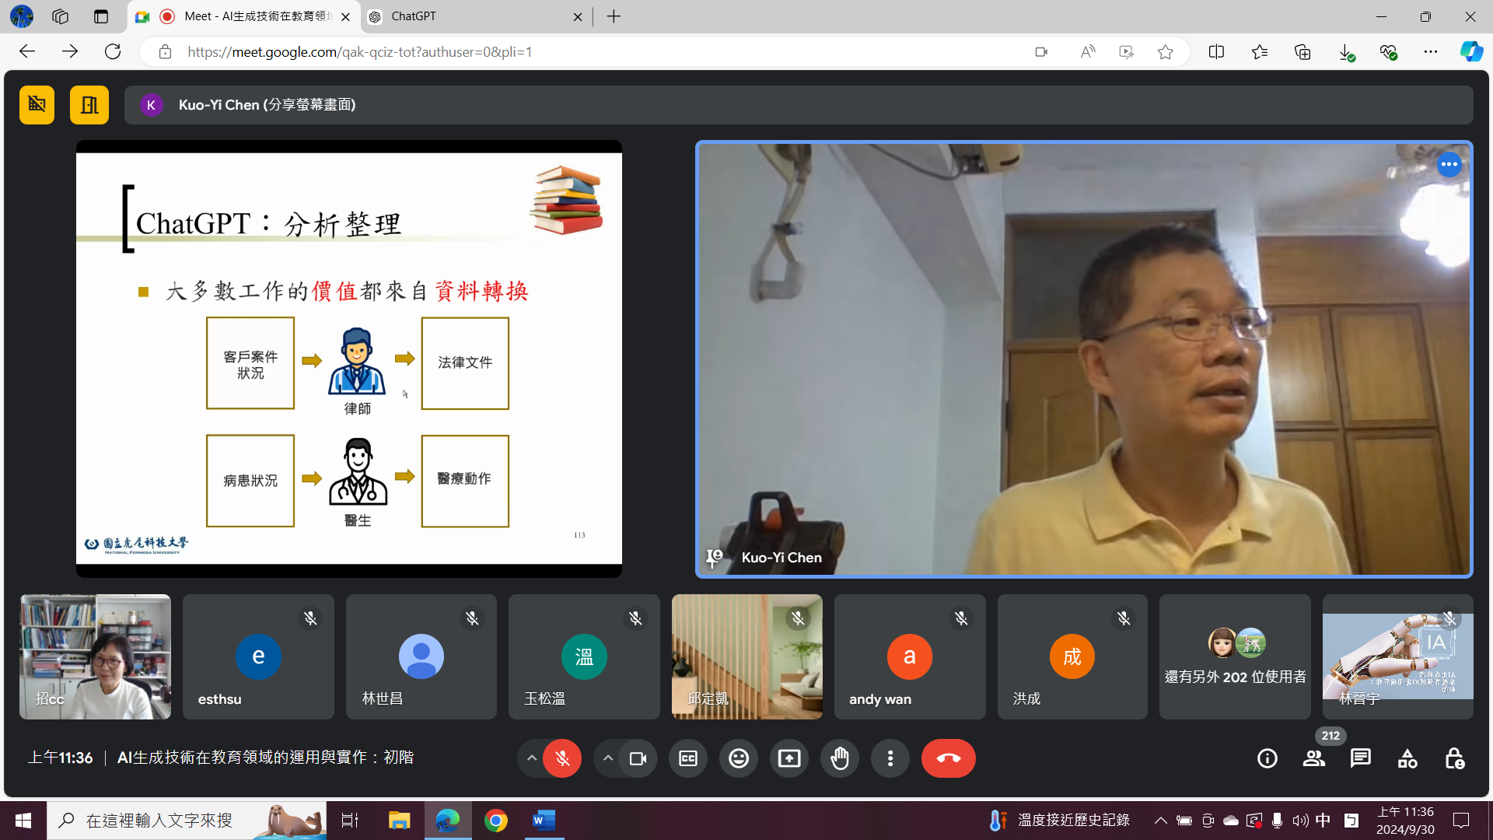The image size is (1493, 840).
Task: Toggle Edge split screen
Action: [x=1217, y=51]
